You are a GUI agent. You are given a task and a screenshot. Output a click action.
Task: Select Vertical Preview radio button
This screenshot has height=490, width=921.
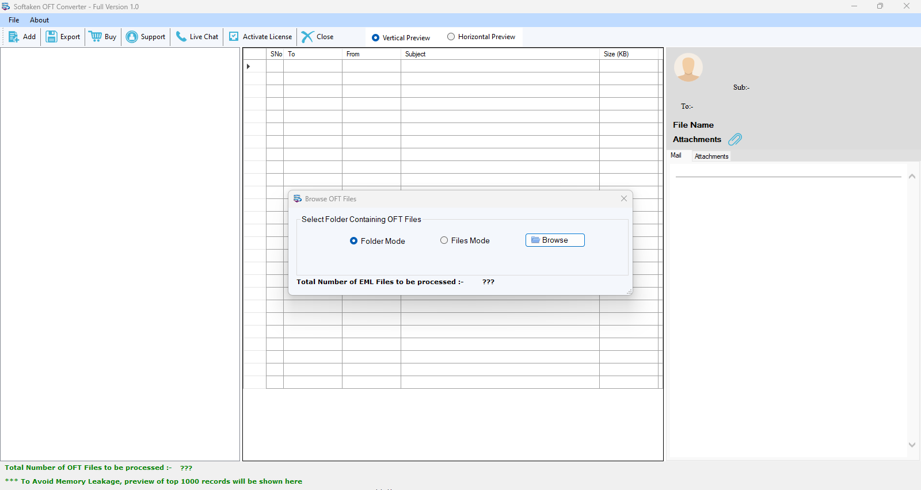pyautogui.click(x=376, y=38)
